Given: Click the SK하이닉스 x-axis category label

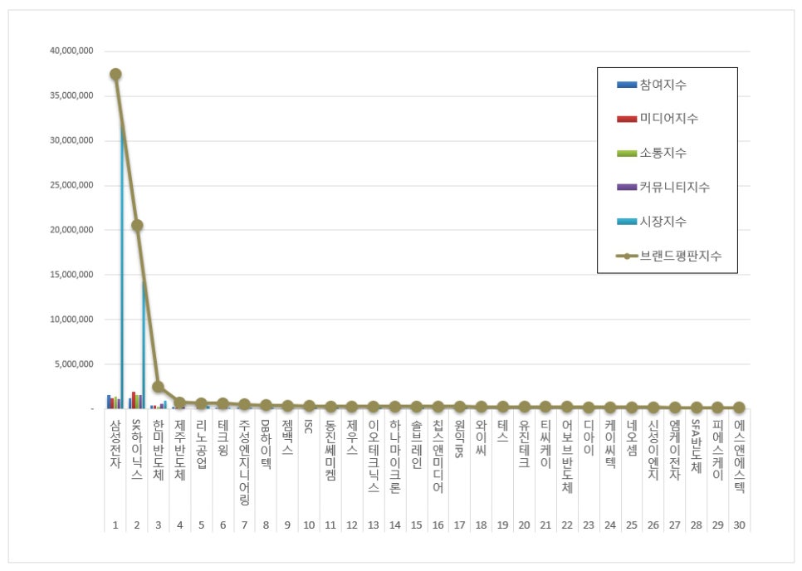Looking at the screenshot, I should [x=137, y=450].
